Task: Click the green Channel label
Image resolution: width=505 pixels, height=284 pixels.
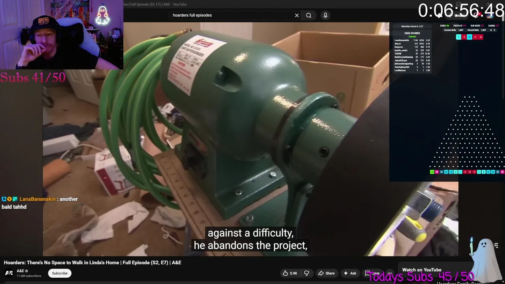Action: pos(412,37)
